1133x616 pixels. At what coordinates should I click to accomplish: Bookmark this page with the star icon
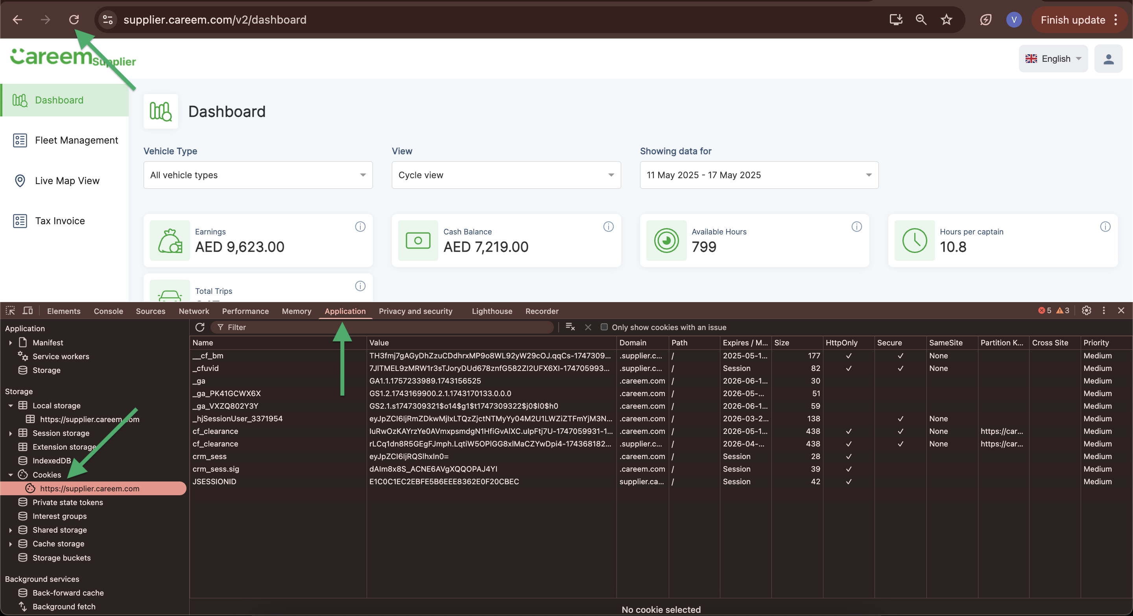946,19
